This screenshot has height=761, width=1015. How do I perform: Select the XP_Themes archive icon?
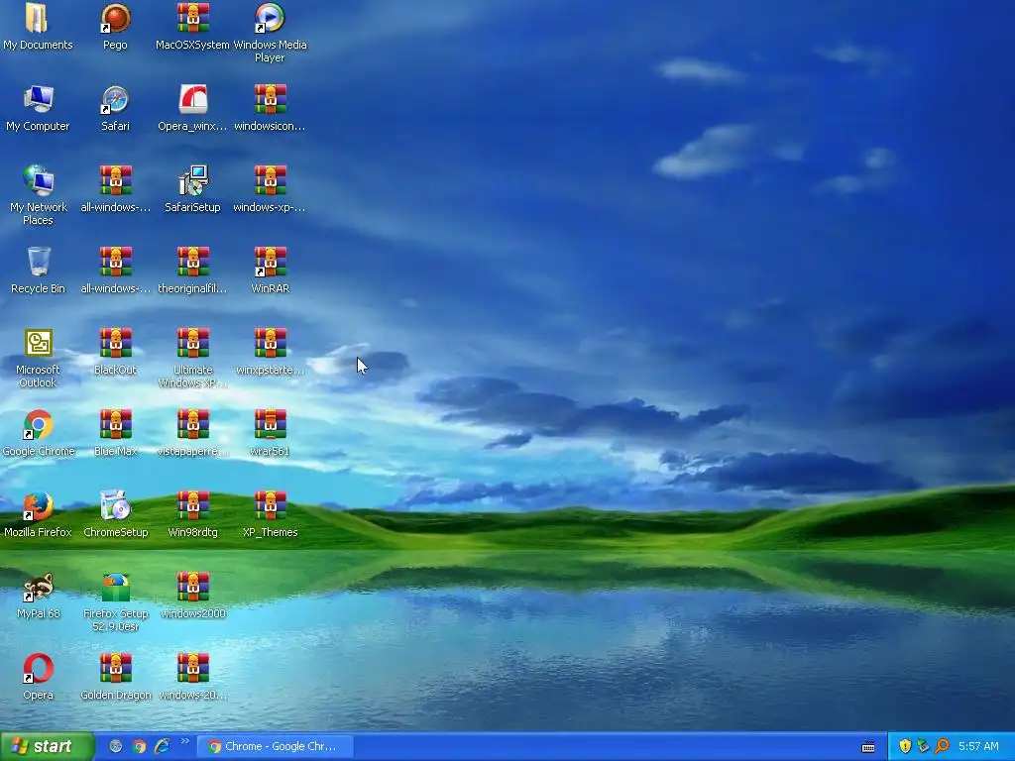click(x=270, y=505)
